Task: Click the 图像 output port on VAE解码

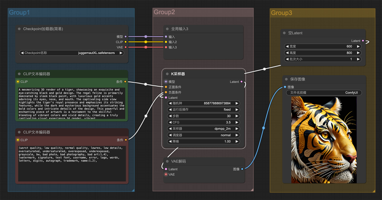Action: (x=242, y=169)
